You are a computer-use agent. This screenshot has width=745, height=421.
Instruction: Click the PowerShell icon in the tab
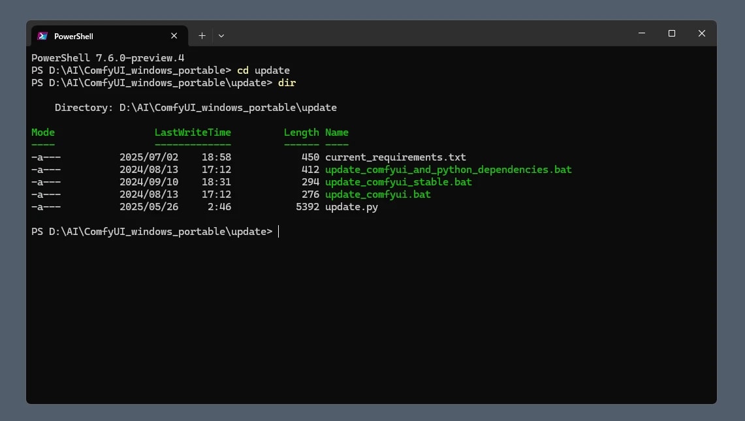click(x=42, y=36)
